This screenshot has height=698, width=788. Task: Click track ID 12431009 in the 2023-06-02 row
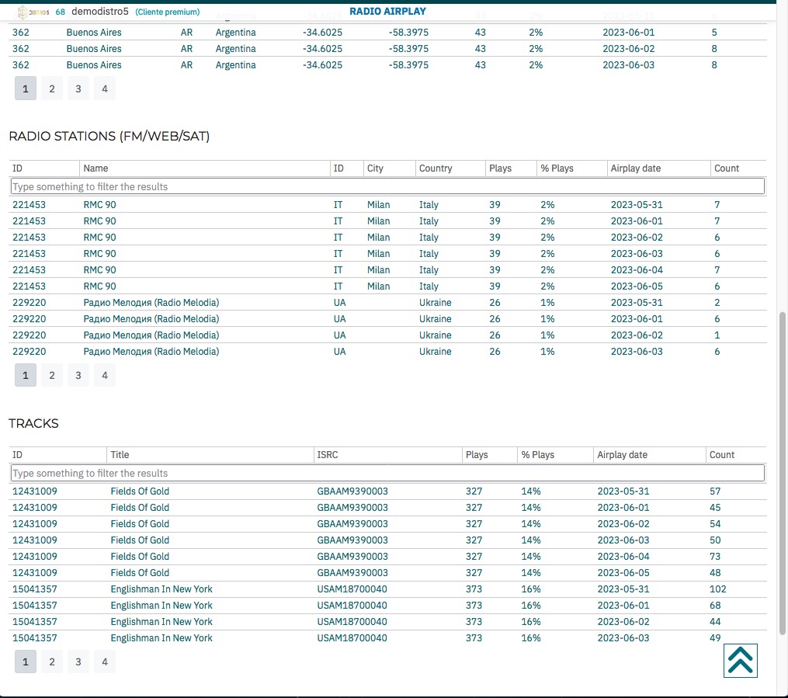click(x=35, y=523)
